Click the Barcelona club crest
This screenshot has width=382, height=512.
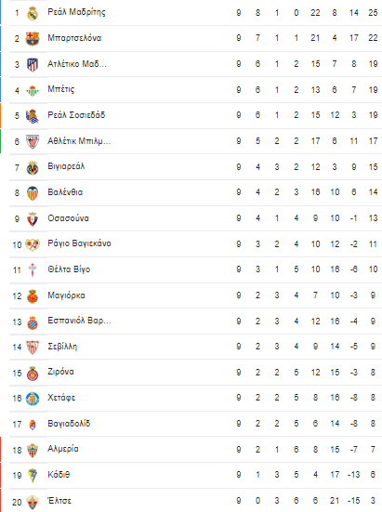tap(33, 38)
